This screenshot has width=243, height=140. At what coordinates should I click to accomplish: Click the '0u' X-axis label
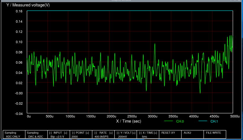[x=29, y=116]
